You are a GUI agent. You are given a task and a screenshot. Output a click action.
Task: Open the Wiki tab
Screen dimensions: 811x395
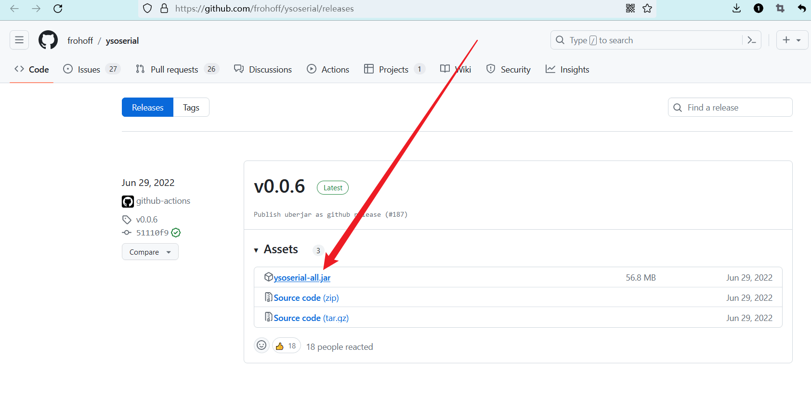(x=456, y=69)
